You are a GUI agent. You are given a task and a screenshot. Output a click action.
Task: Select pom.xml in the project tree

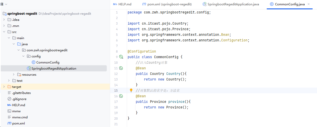point(19,123)
